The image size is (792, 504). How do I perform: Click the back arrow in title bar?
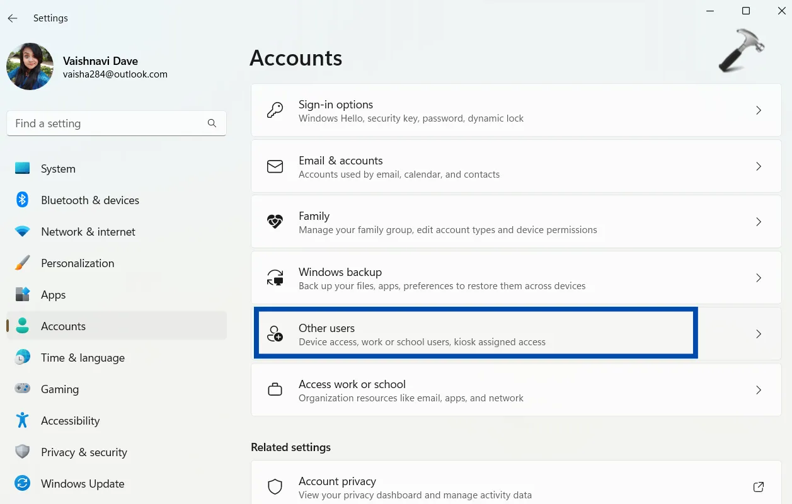click(13, 18)
